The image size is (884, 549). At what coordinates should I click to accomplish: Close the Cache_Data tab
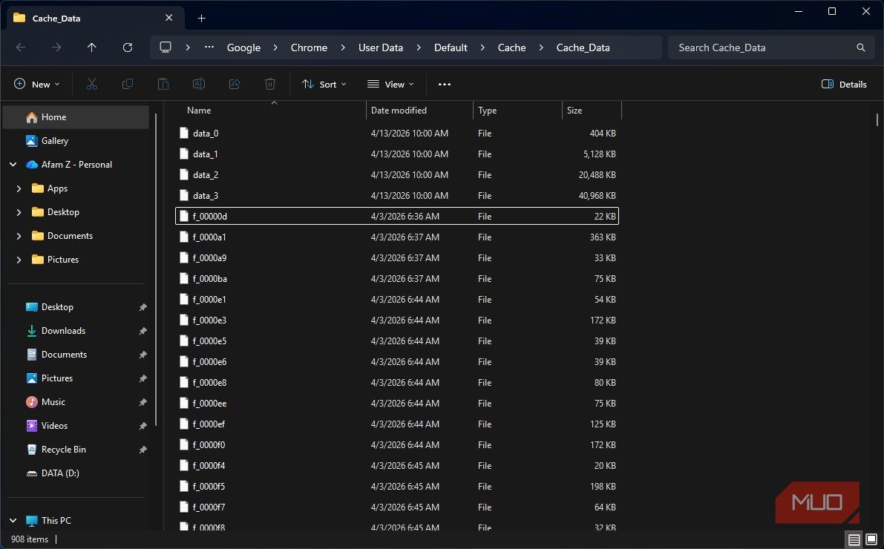(168, 18)
